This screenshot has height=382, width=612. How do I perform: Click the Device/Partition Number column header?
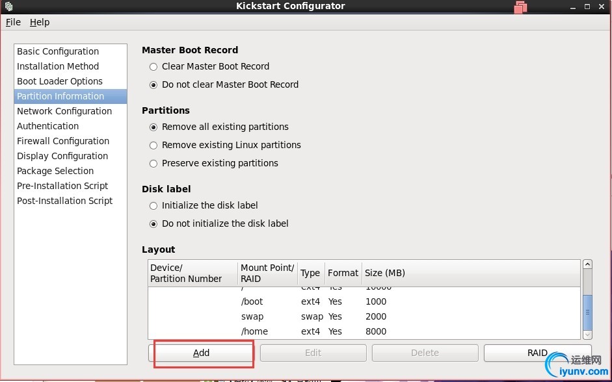pyautogui.click(x=193, y=274)
